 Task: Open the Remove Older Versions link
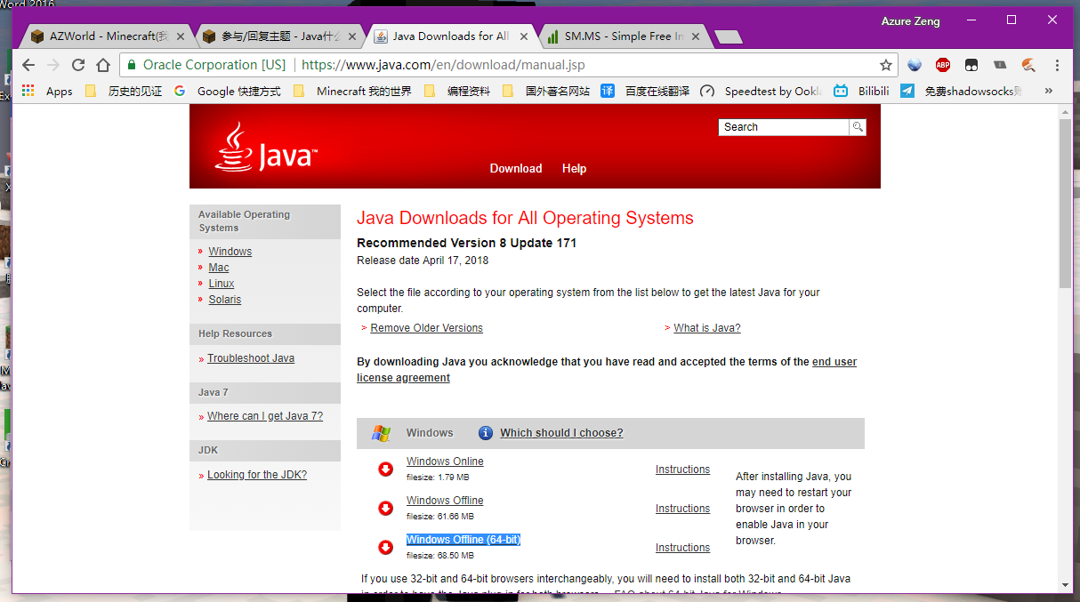(427, 328)
